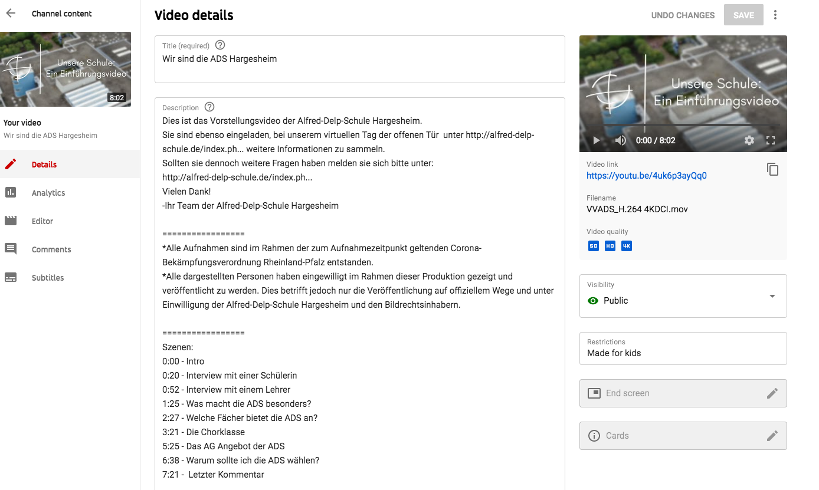
Task: Edit the End screen with the pencil icon
Action: [x=772, y=393]
